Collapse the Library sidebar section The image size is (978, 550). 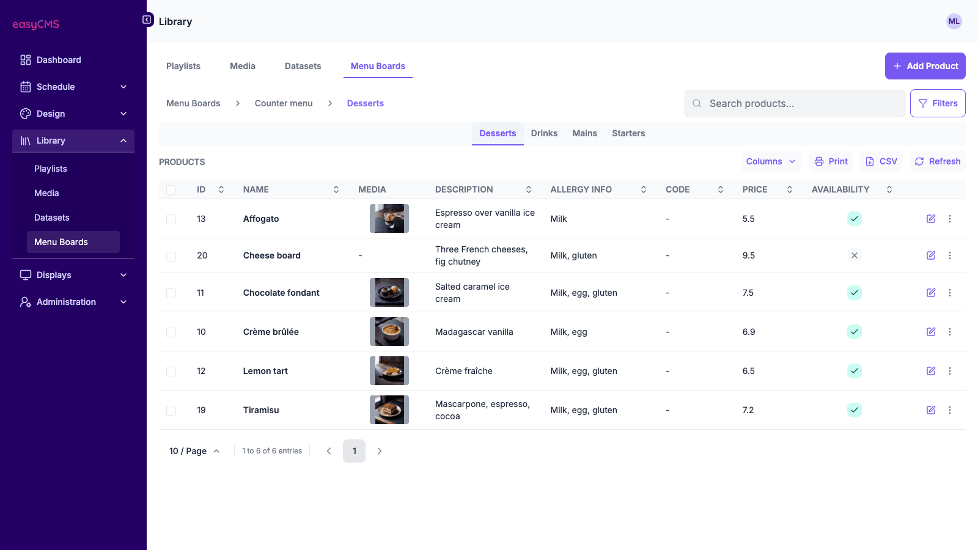[73, 141]
